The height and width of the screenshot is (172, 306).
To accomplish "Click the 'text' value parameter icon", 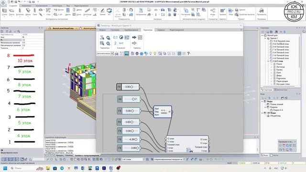I will tap(121, 43).
